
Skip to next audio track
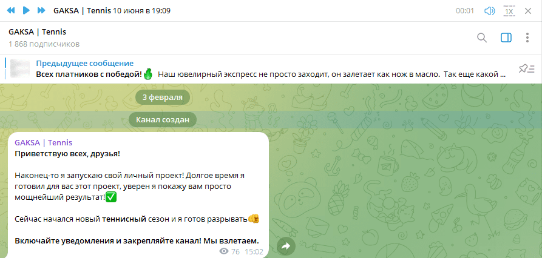tap(41, 11)
